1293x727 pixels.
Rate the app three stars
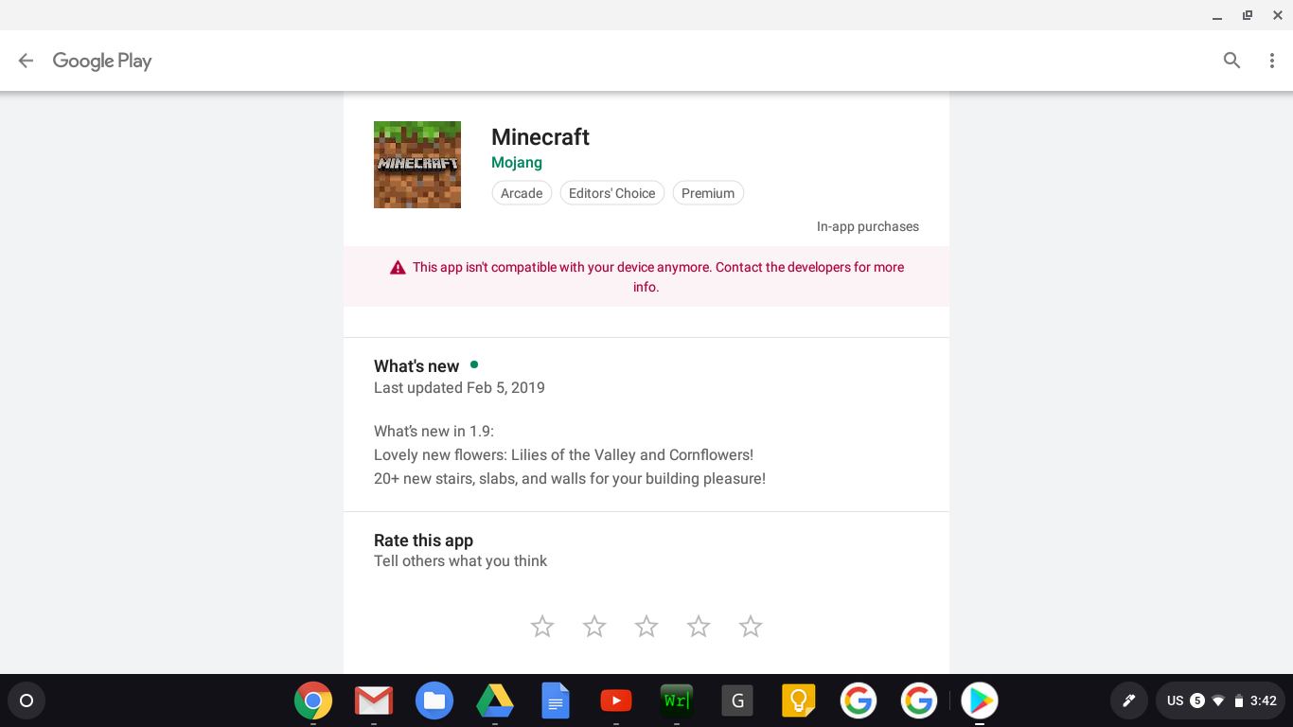pos(646,627)
